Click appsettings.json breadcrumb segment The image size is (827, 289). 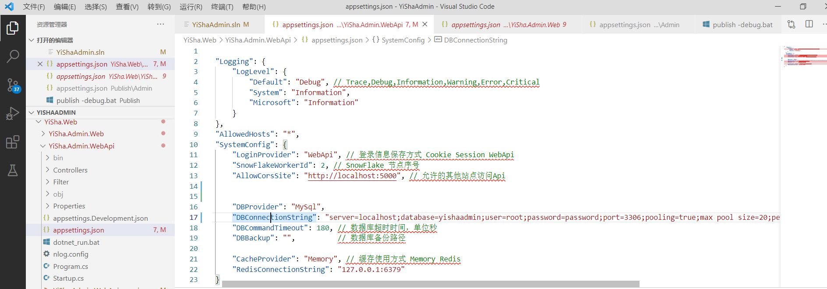coord(337,40)
